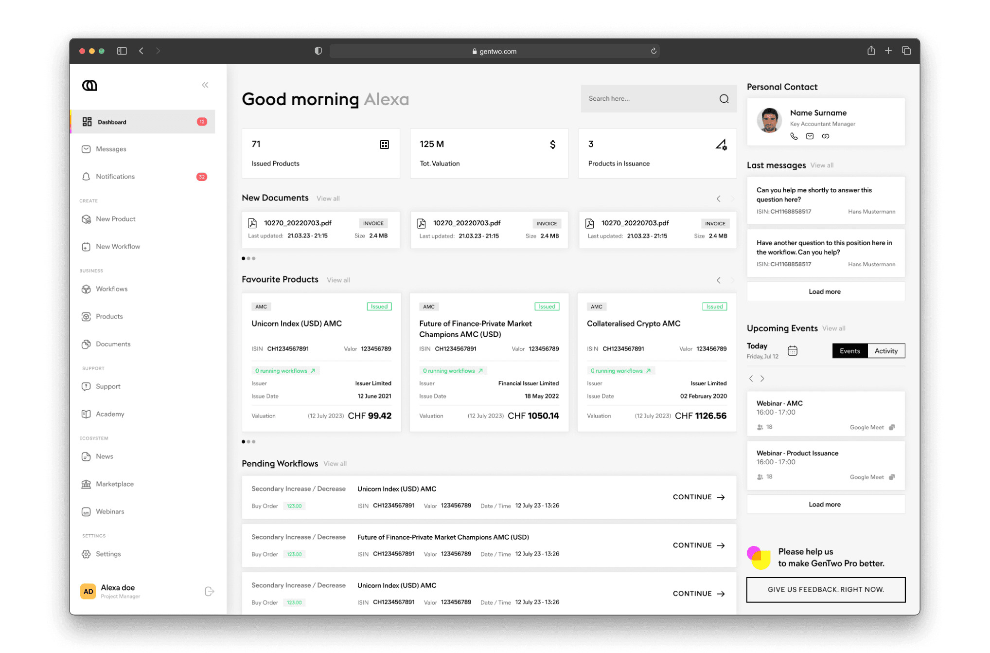Image resolution: width=990 pixels, height=653 pixels.
Task: Open running workflows arrow on Unicorn Index card
Action: (313, 371)
